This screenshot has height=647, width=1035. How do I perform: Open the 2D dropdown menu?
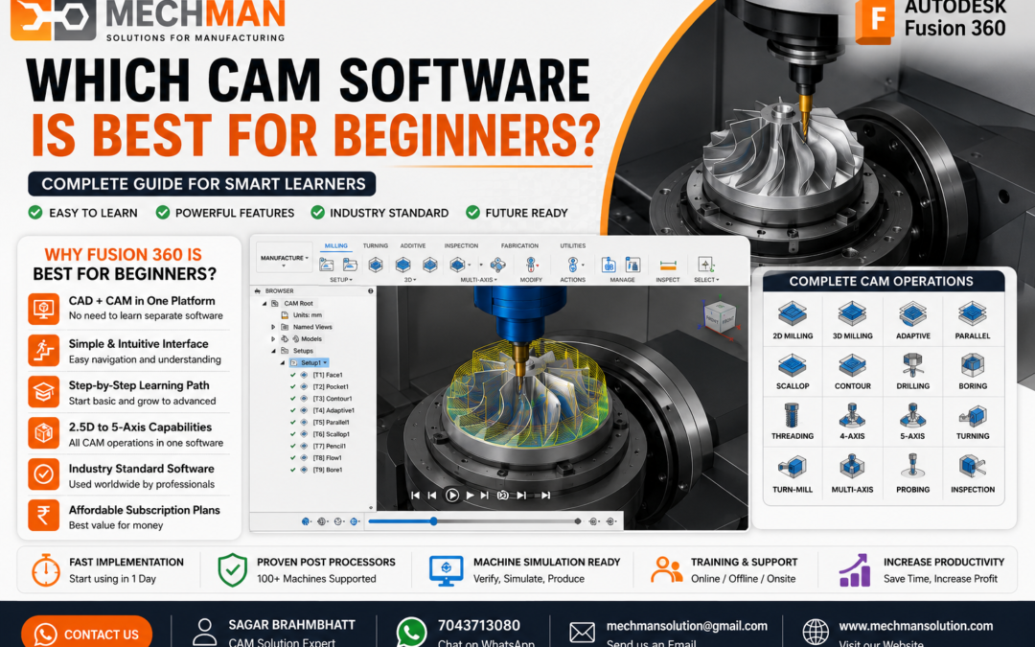[x=410, y=280]
